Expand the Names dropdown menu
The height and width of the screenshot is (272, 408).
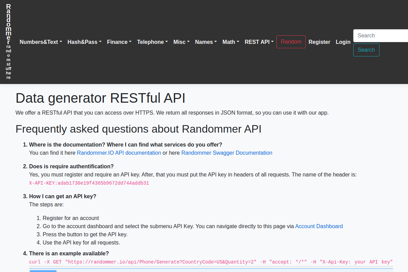point(206,42)
